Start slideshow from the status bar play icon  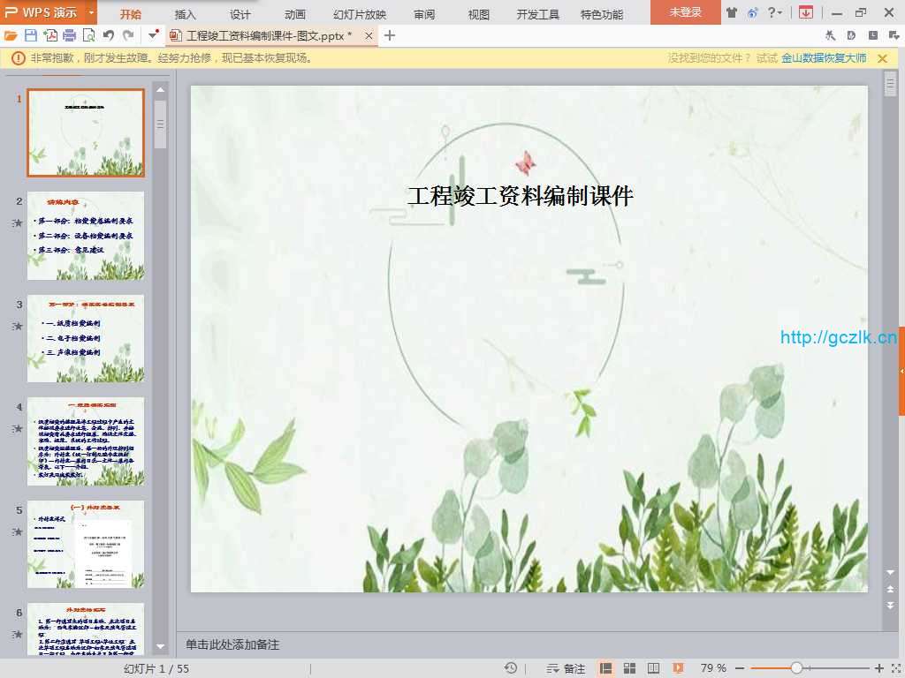678,668
